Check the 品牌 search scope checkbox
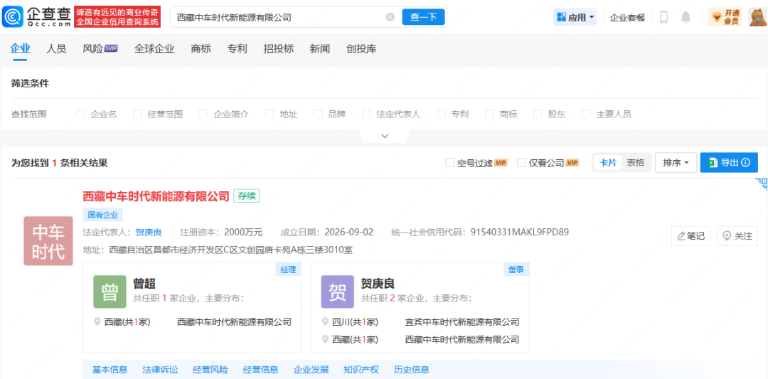 click(x=318, y=114)
